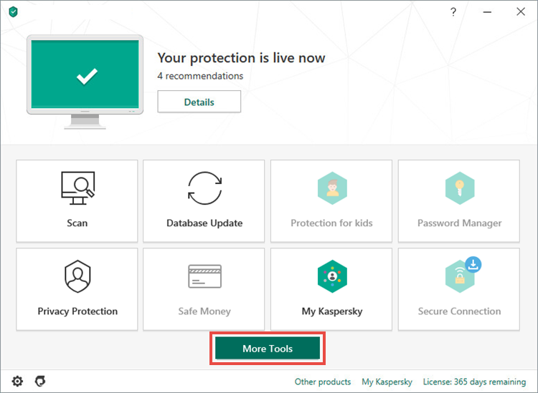This screenshot has width=538, height=393.
Task: Open support via the headset icon
Action: click(x=40, y=381)
